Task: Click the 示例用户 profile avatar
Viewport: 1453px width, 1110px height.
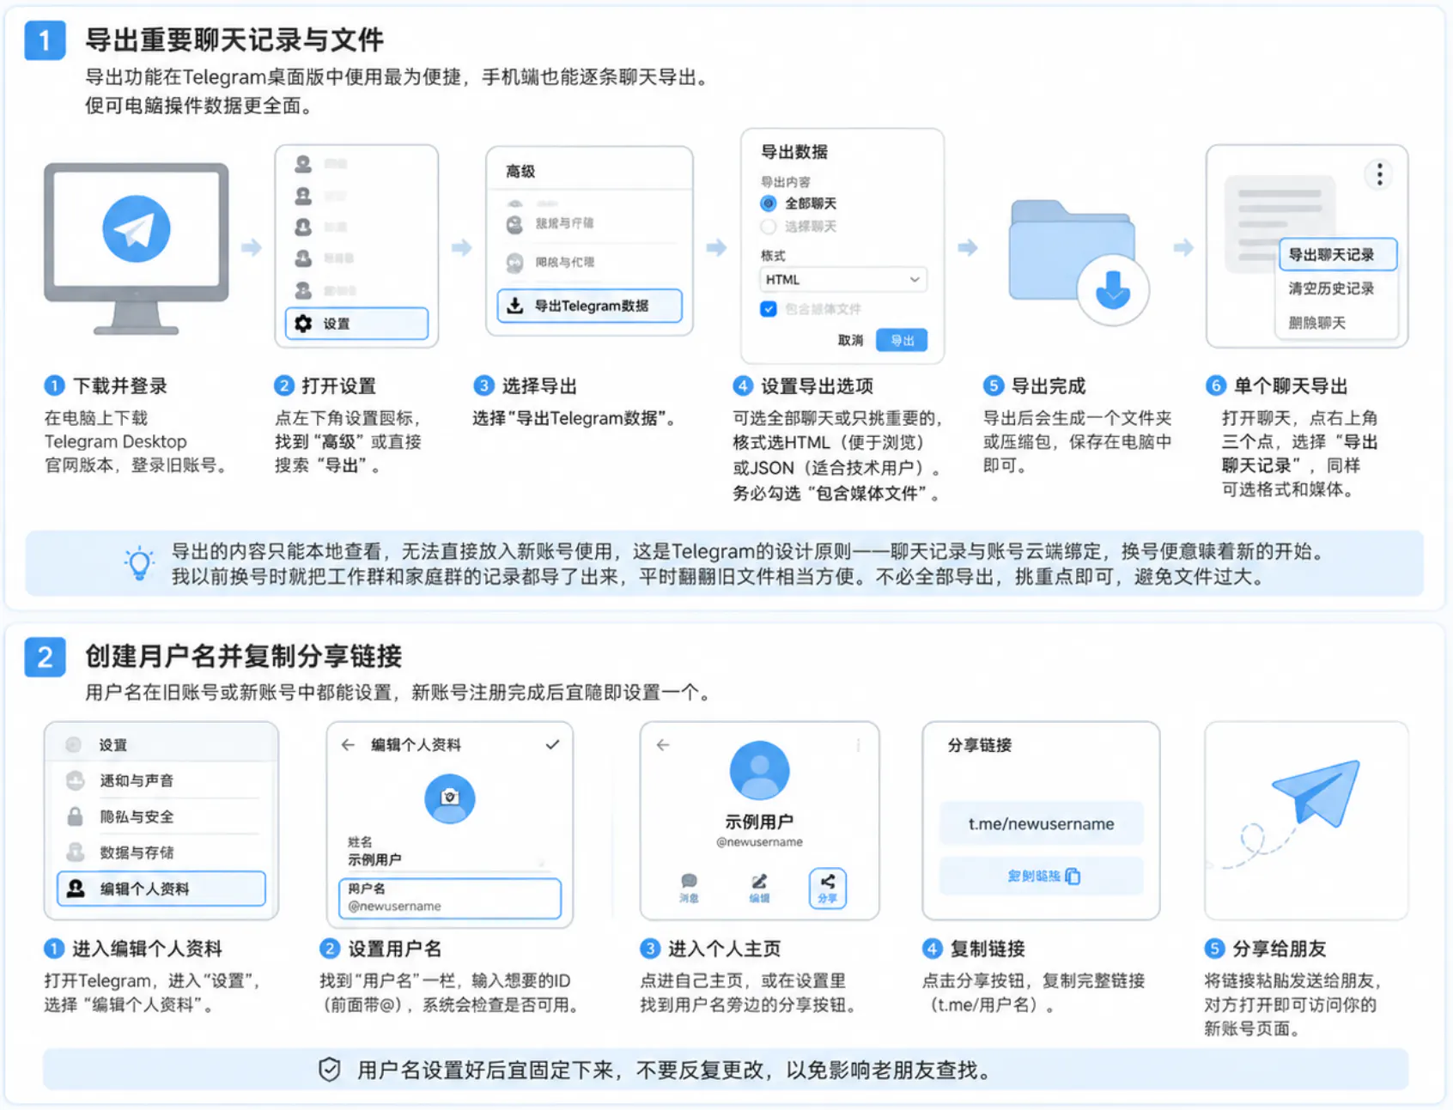Action: (x=759, y=771)
